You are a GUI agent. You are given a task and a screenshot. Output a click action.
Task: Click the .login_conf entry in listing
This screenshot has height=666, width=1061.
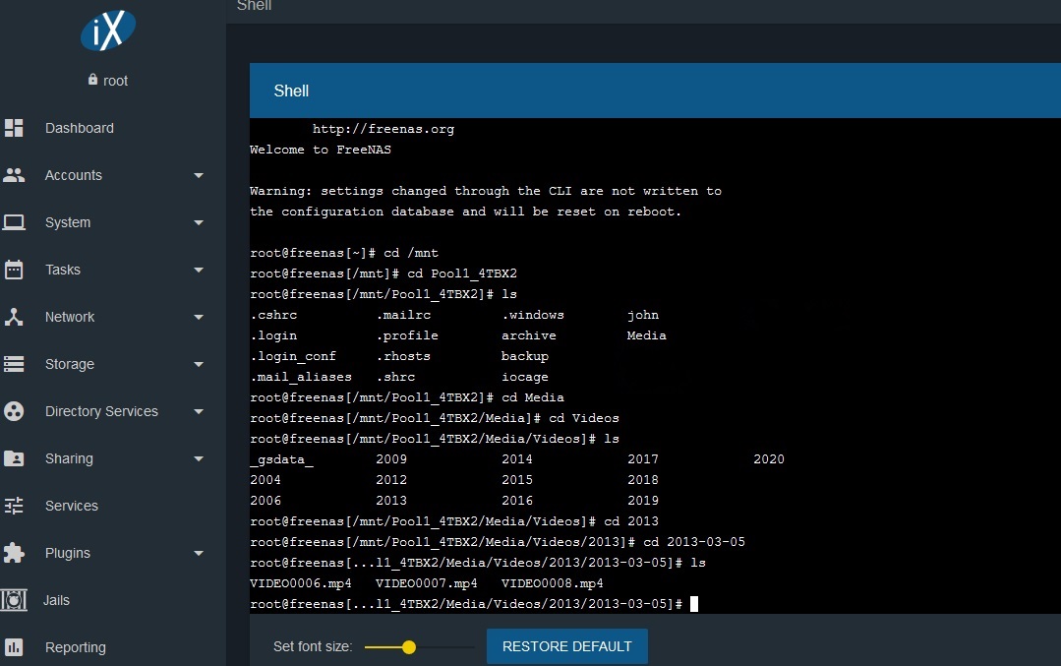pyautogui.click(x=293, y=356)
